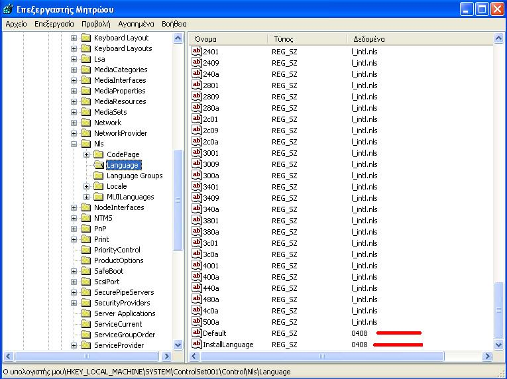
Task: Click the ab icon of value 2401
Action: (x=197, y=51)
